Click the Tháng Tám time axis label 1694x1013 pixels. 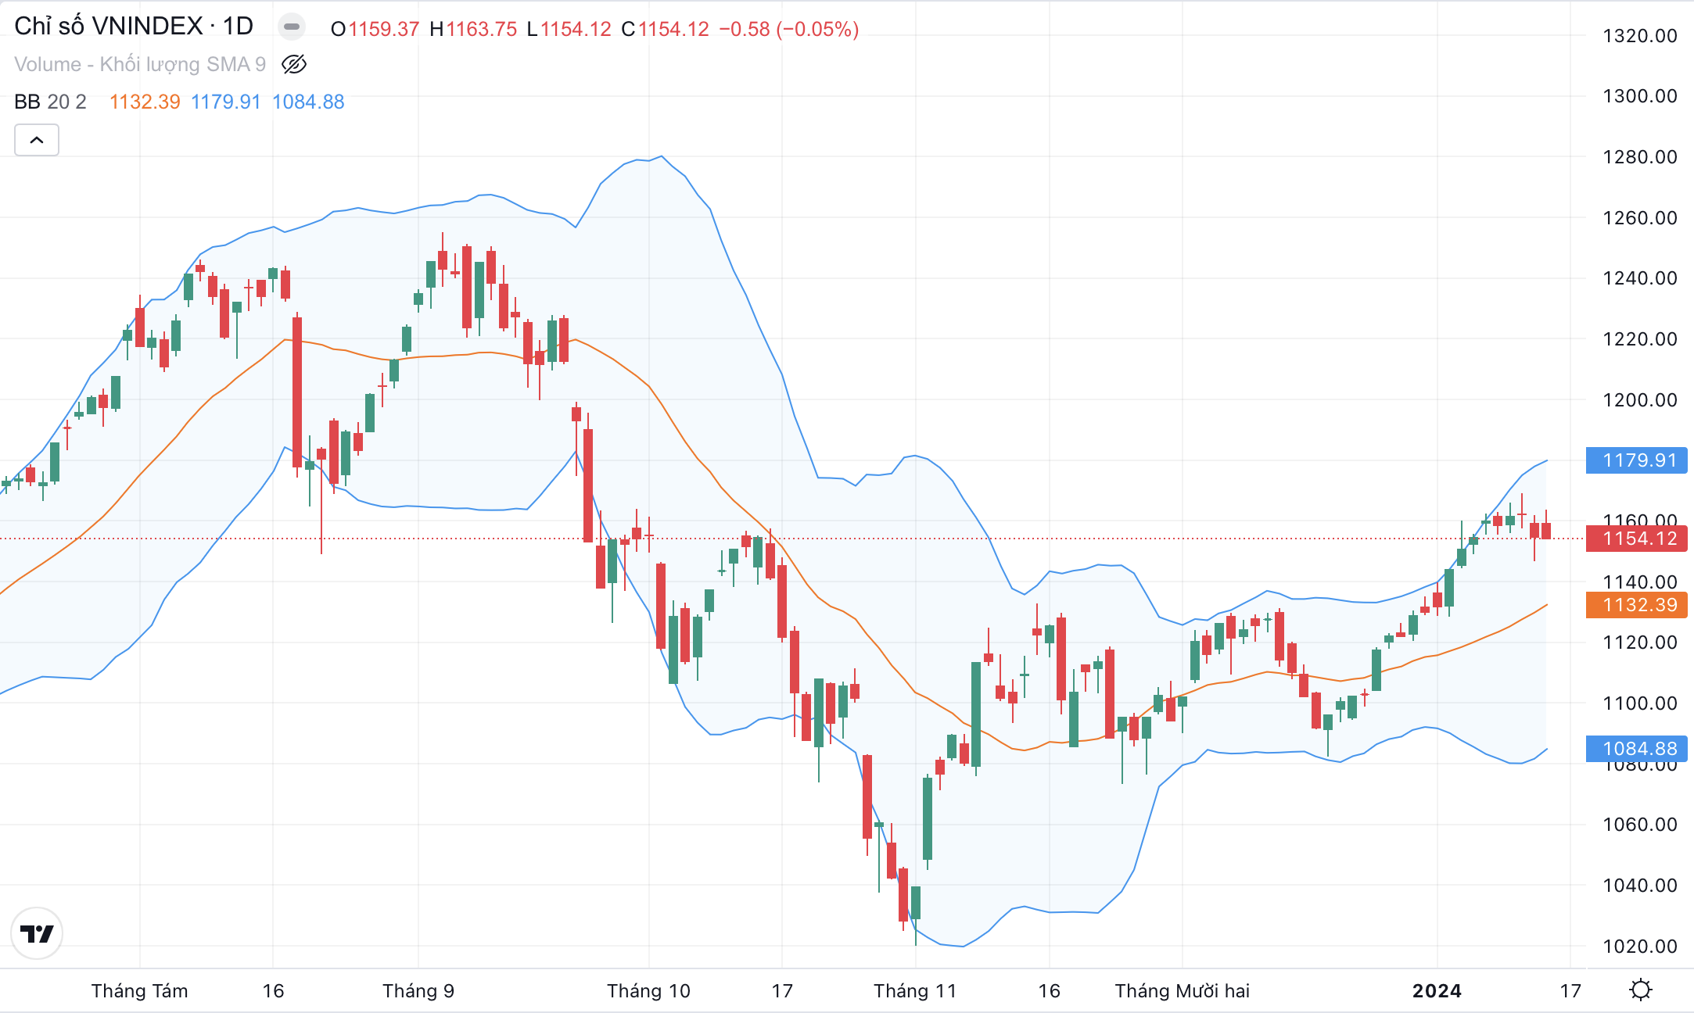point(140,991)
